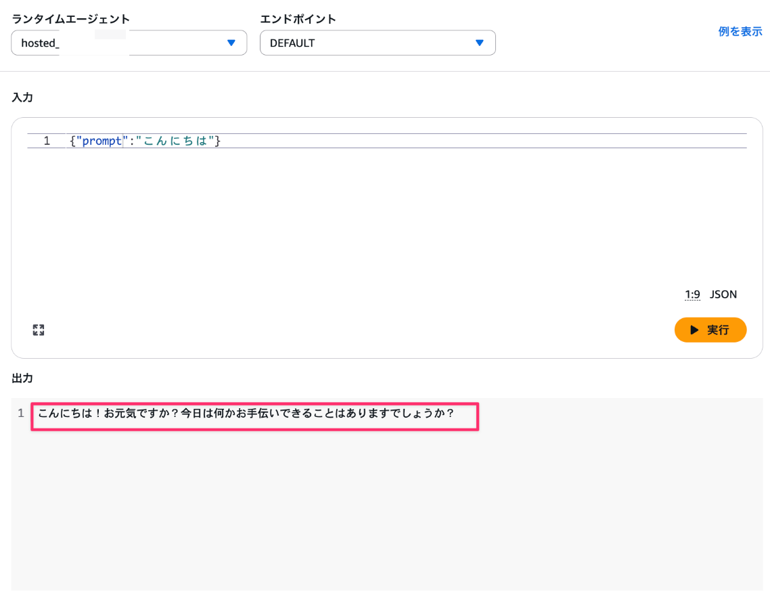Click the orange 実行 button
This screenshot has height=597, width=770.
(x=710, y=330)
